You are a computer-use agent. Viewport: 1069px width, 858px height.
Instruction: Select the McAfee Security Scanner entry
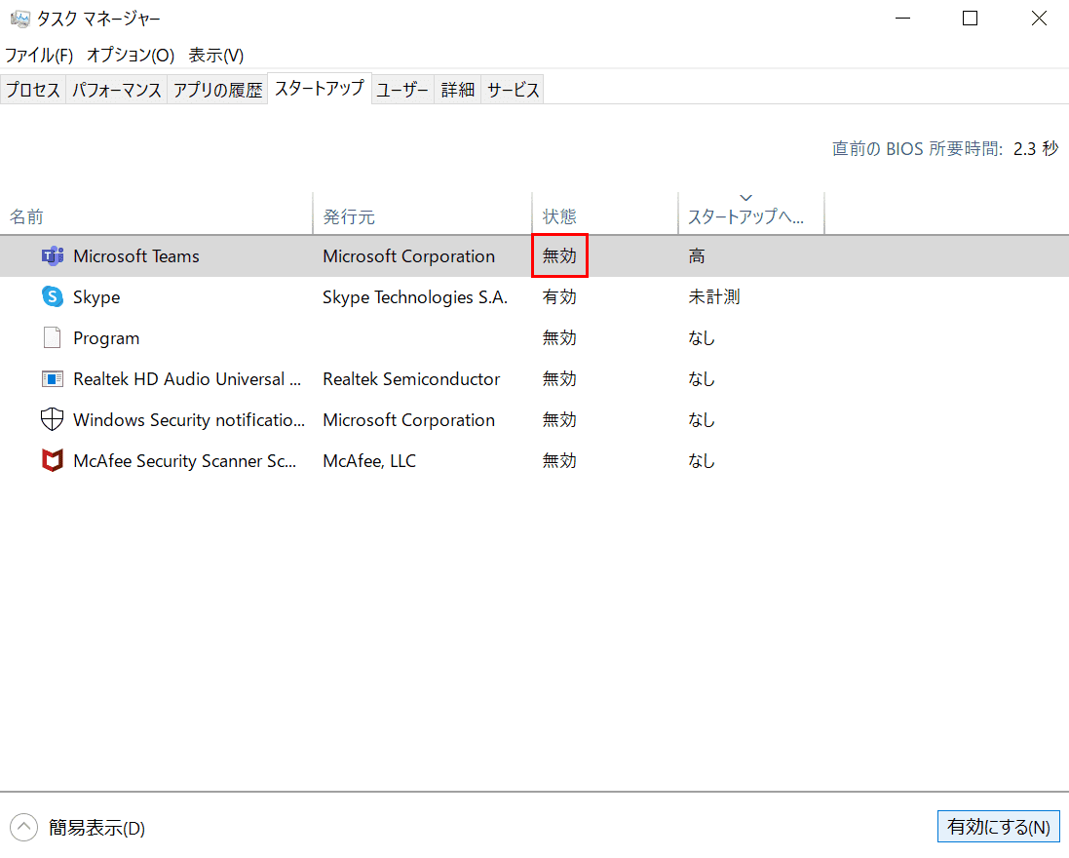point(184,461)
